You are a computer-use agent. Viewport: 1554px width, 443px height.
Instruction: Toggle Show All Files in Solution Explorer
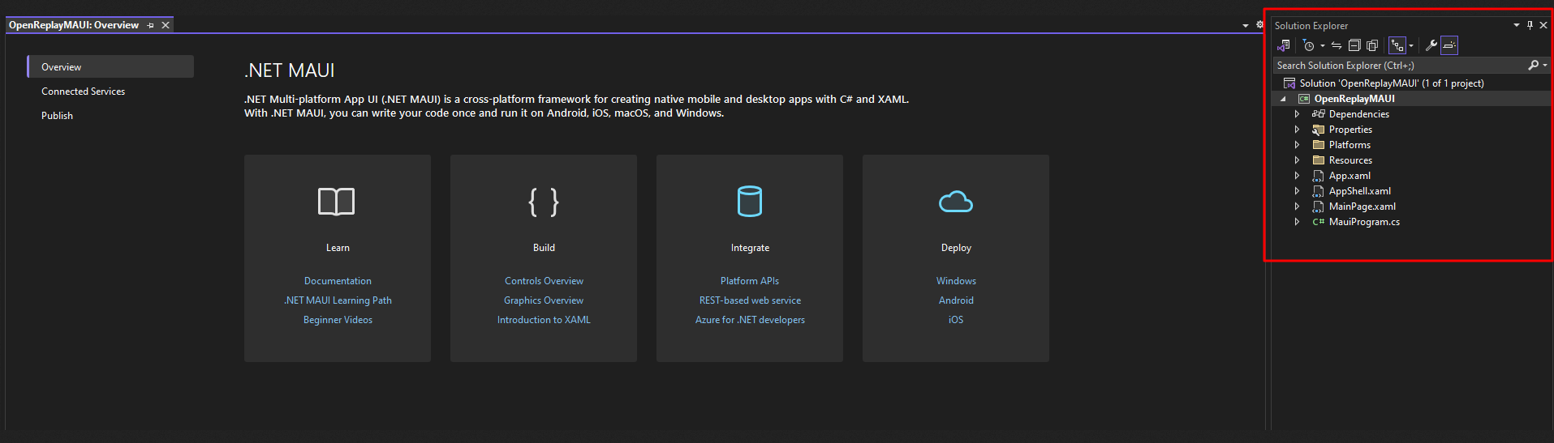1372,45
